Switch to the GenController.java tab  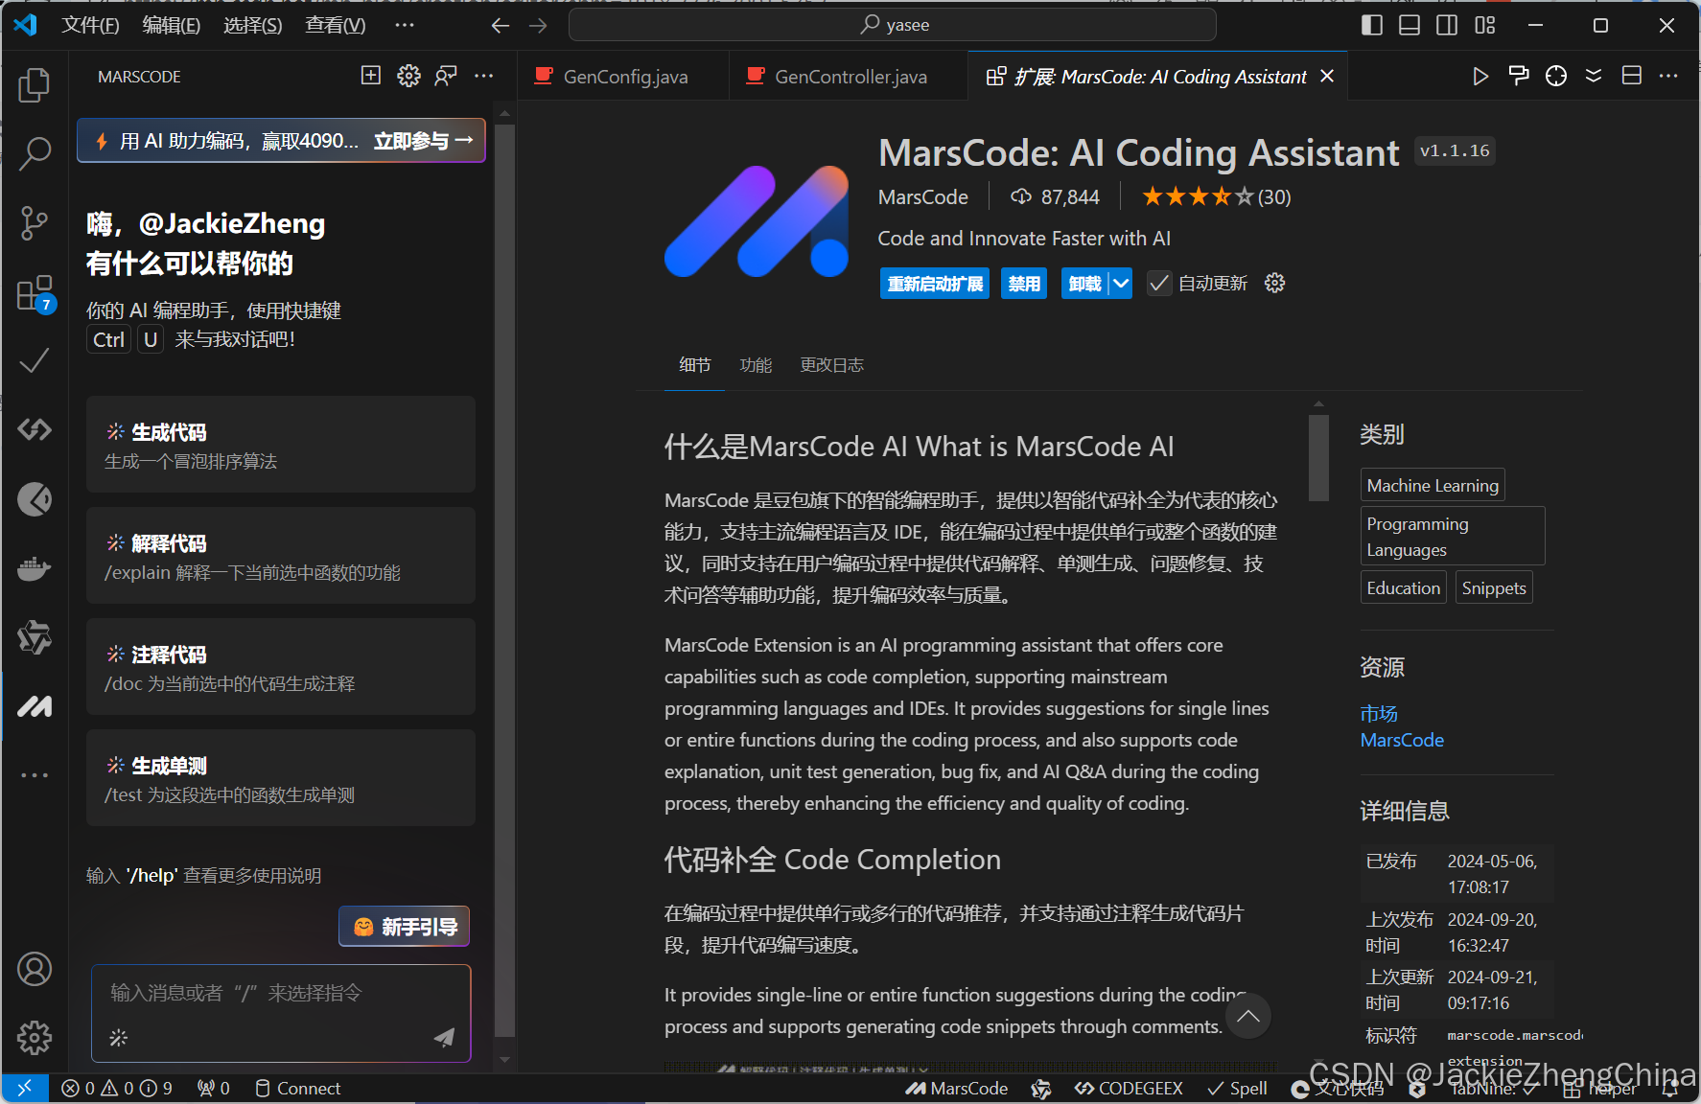tap(849, 76)
